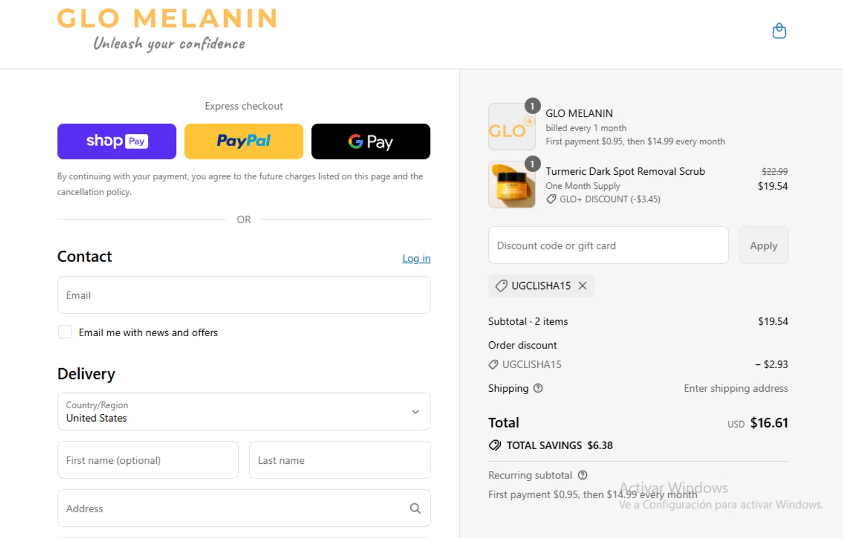Click the TOTAL SAVINGS $6.38 text
843x538 pixels.
(560, 445)
